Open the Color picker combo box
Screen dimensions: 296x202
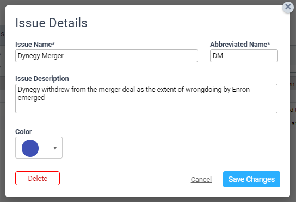point(39,148)
